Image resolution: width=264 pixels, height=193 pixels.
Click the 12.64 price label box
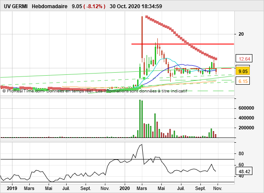tap(244, 59)
